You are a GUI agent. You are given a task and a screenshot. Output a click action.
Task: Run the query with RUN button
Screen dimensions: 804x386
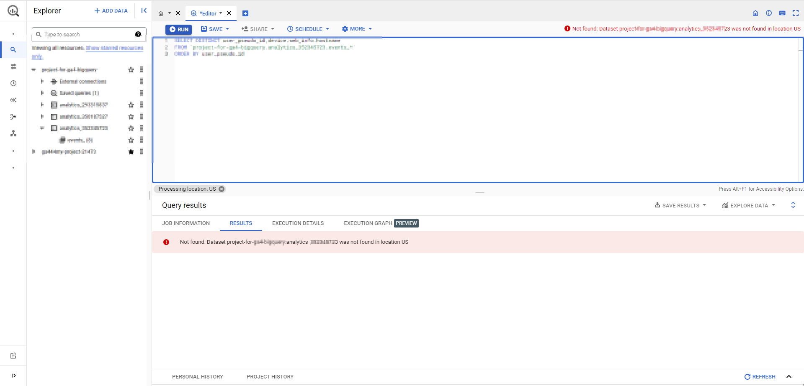tap(179, 29)
